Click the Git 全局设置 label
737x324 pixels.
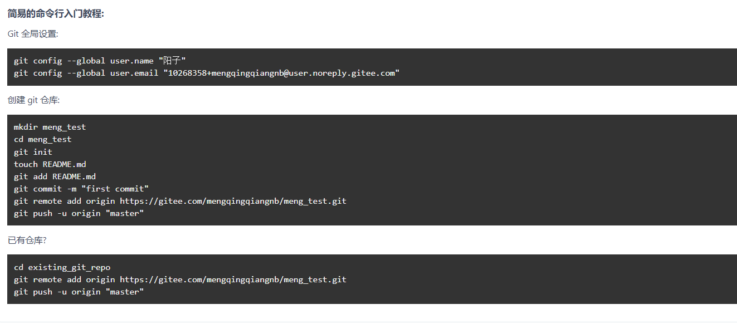(x=33, y=34)
